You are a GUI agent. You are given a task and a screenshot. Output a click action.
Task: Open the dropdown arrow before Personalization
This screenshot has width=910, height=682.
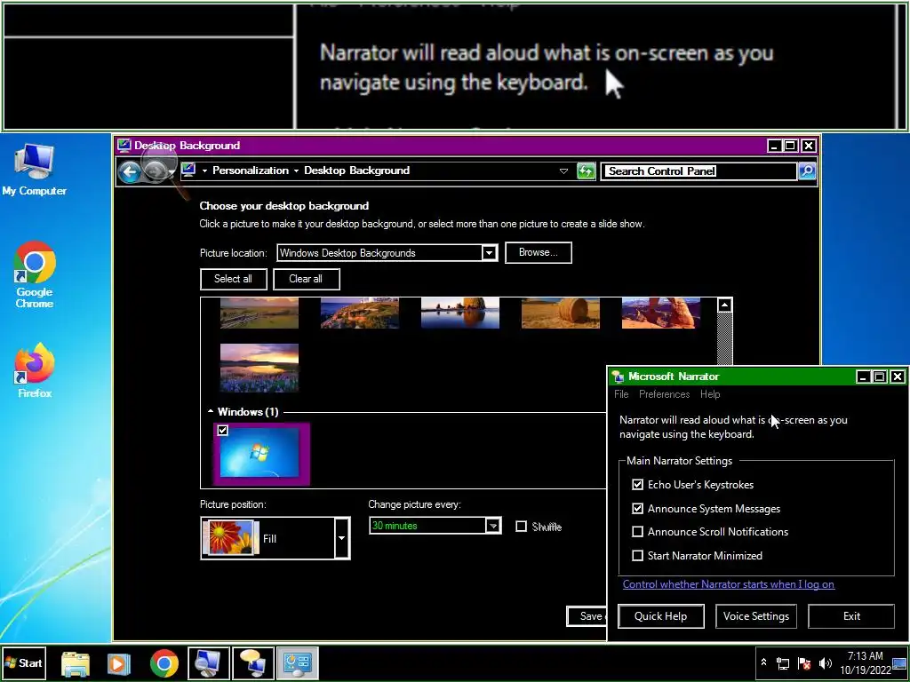click(204, 170)
